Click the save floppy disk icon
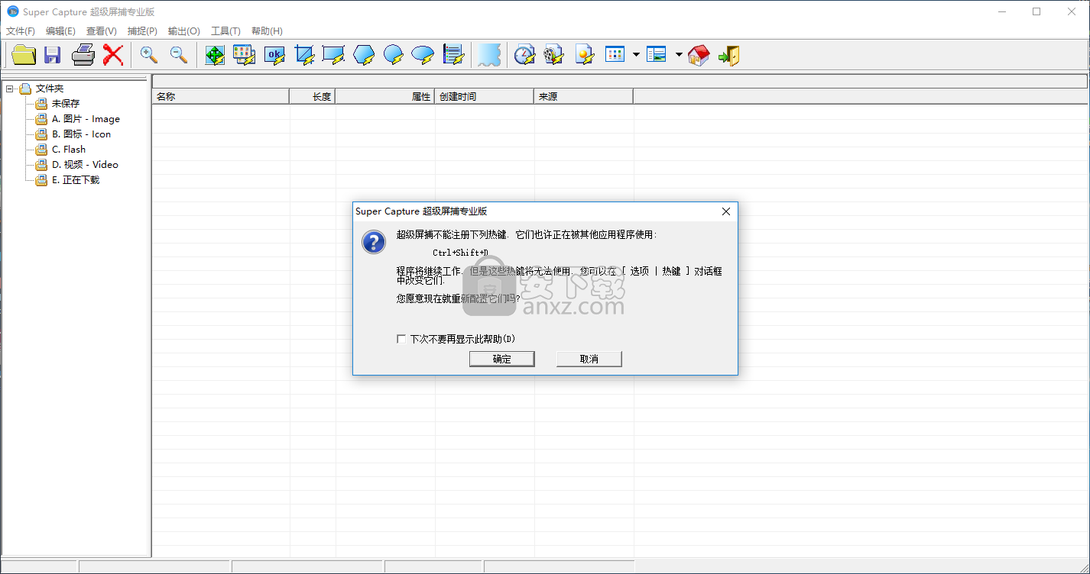Image resolution: width=1090 pixels, height=574 pixels. pos(52,55)
